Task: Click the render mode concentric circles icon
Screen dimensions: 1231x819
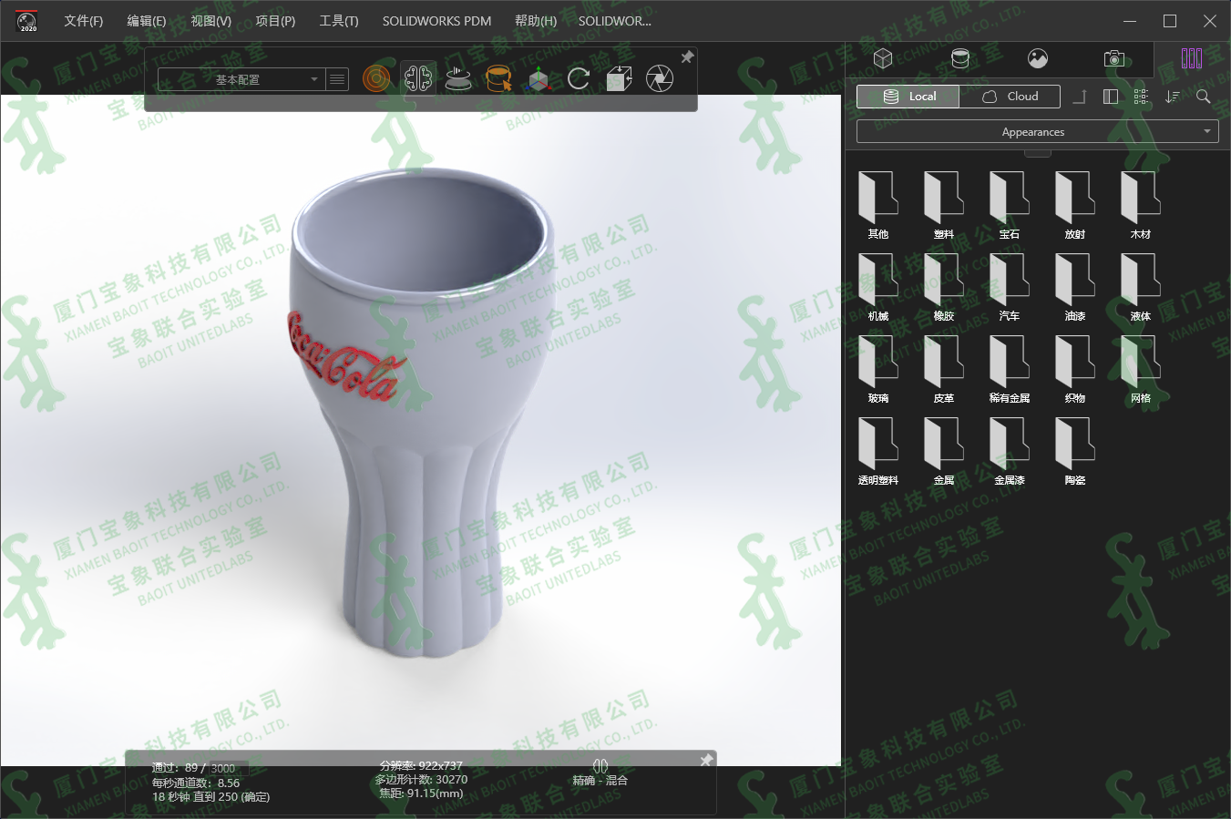Action: pos(375,79)
